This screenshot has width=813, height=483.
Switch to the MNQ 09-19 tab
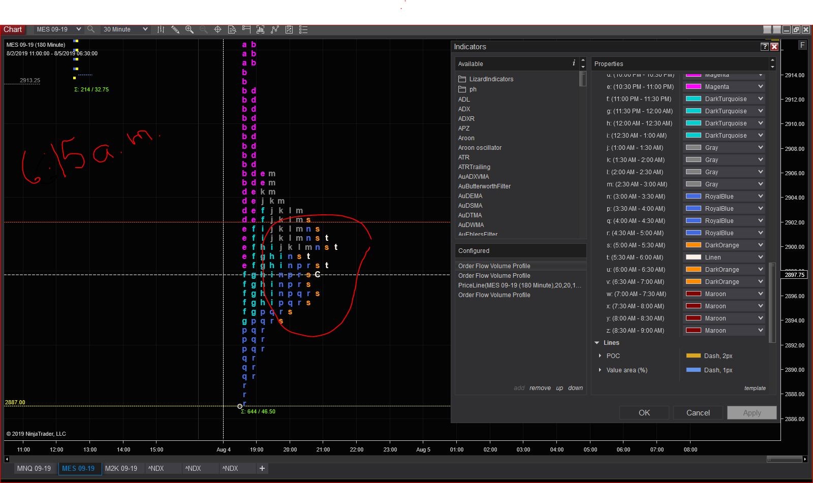[34, 468]
